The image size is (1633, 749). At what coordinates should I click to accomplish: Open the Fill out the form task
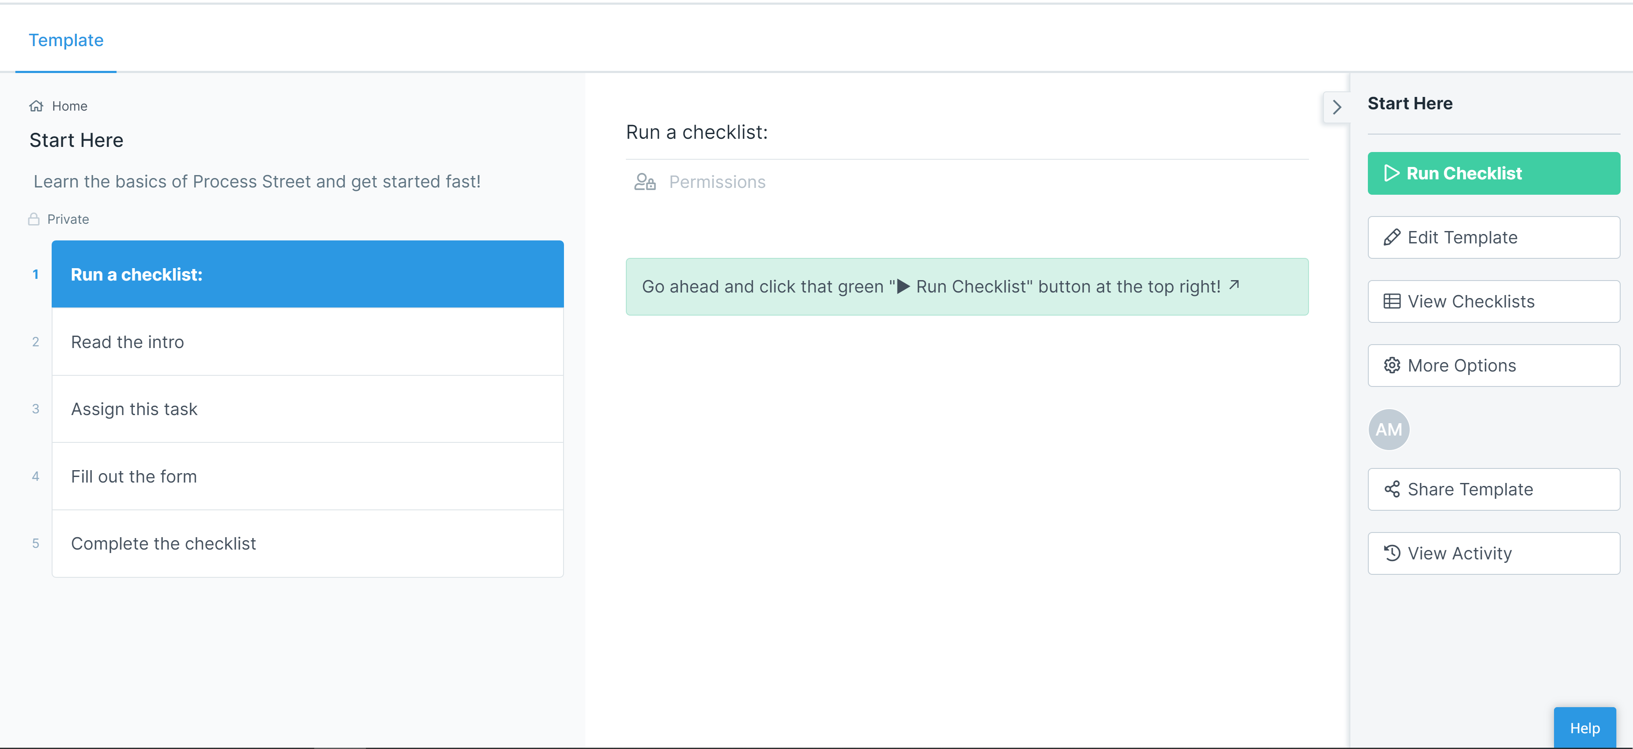(x=307, y=476)
